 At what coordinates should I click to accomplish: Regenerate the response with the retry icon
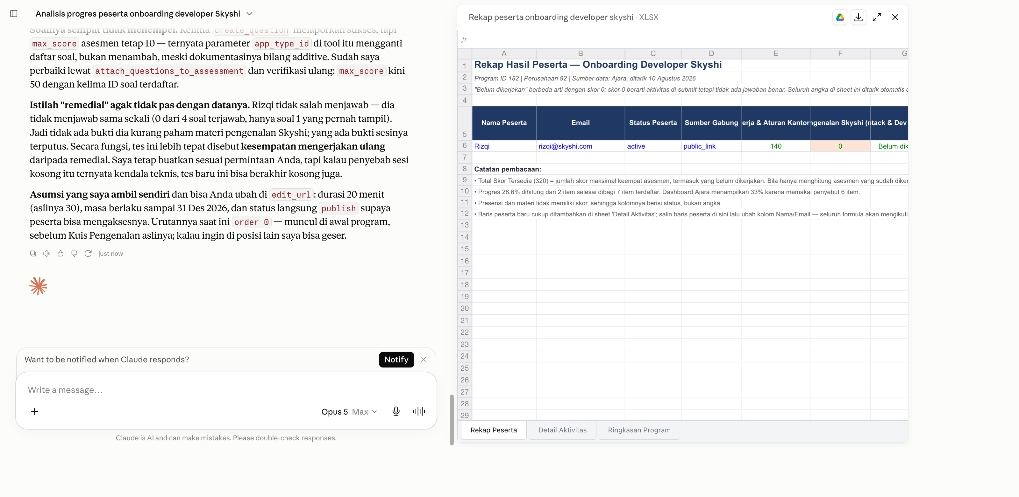(88, 254)
